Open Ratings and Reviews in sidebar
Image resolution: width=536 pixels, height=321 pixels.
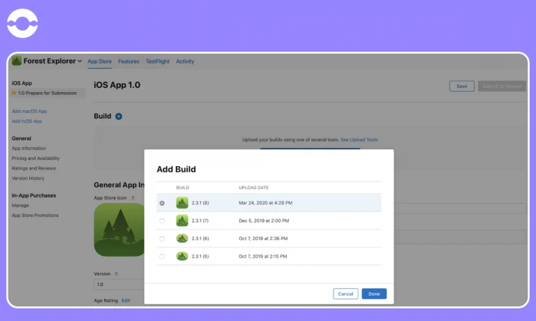pos(33,168)
